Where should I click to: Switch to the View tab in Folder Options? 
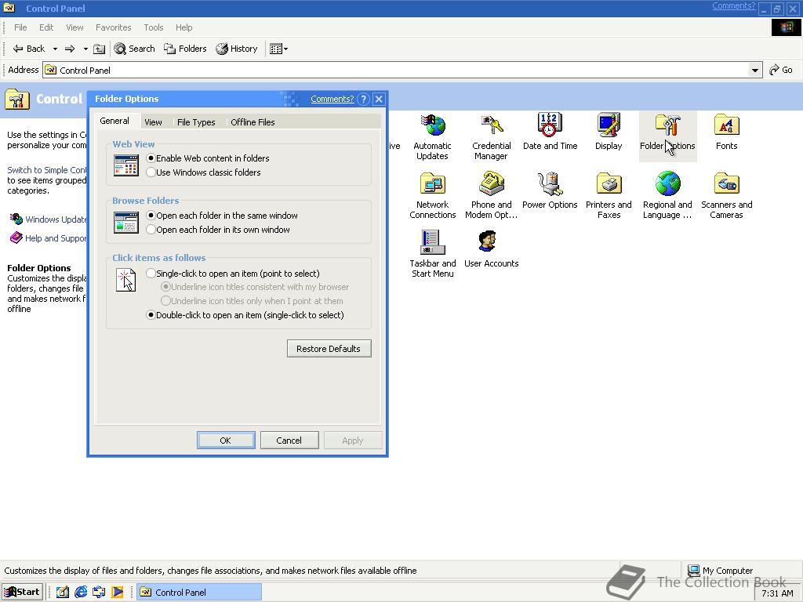click(153, 122)
